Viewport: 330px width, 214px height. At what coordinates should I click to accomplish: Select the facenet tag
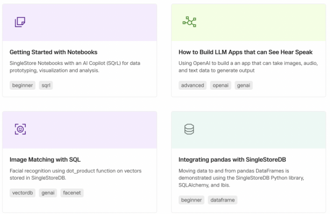[72, 193]
